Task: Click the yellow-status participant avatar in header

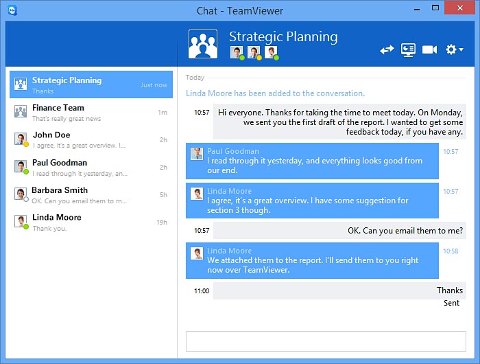Action: pyautogui.click(x=254, y=52)
